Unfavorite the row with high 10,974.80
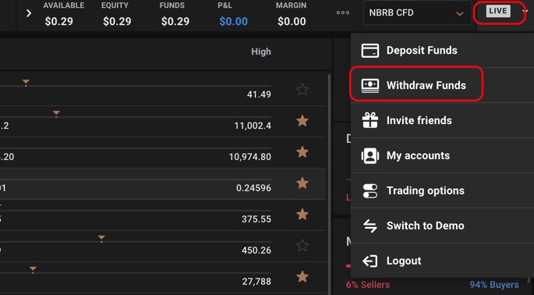The width and height of the screenshot is (534, 295). pyautogui.click(x=302, y=152)
